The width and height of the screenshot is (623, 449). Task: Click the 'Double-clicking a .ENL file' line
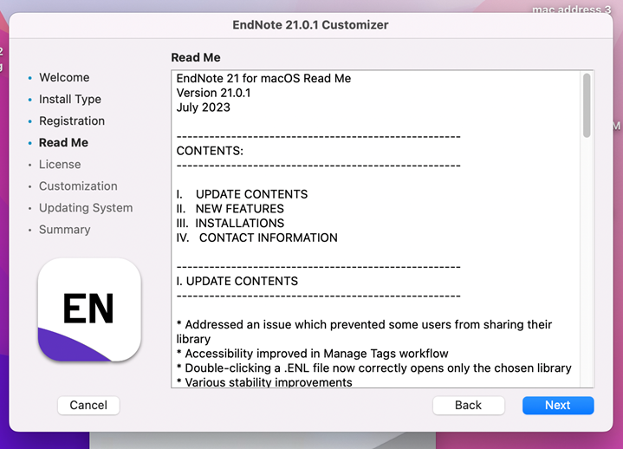[373, 368]
